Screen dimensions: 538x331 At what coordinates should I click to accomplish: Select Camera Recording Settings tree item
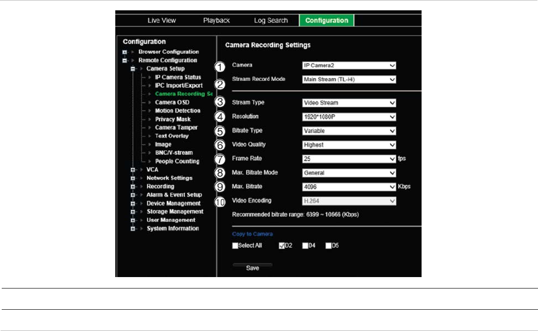[184, 94]
